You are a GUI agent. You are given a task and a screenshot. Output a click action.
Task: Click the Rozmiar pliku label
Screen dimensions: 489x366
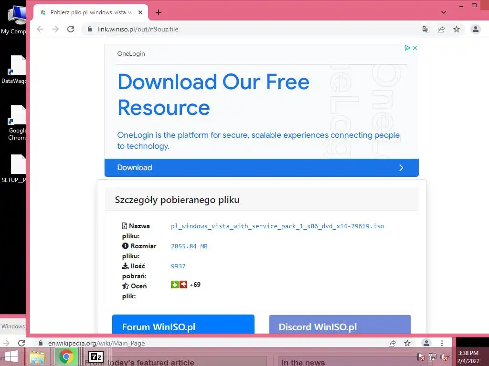(139, 251)
